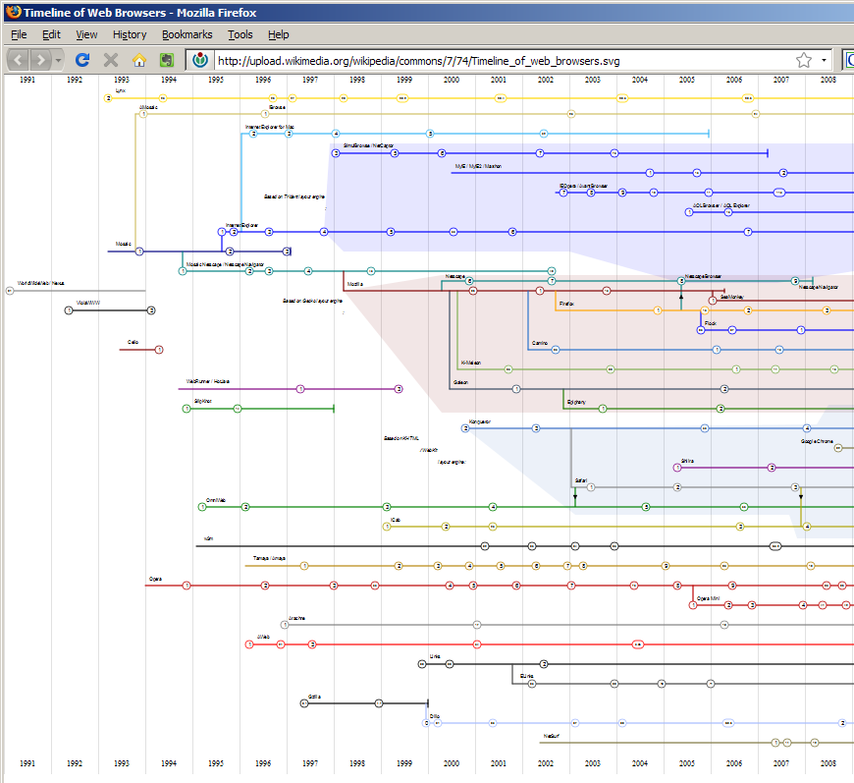Click the "Mozilla" label
The height and width of the screenshot is (783, 854).
(x=354, y=284)
